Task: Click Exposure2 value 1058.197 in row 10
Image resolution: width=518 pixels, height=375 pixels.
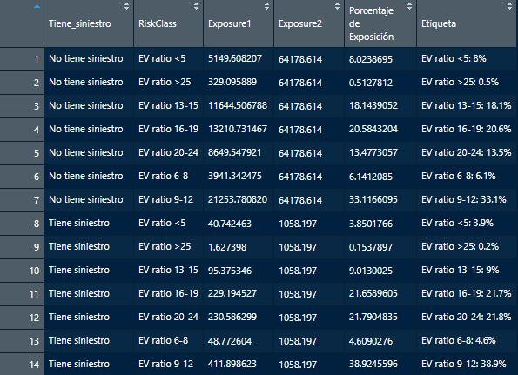Action: 309,271
